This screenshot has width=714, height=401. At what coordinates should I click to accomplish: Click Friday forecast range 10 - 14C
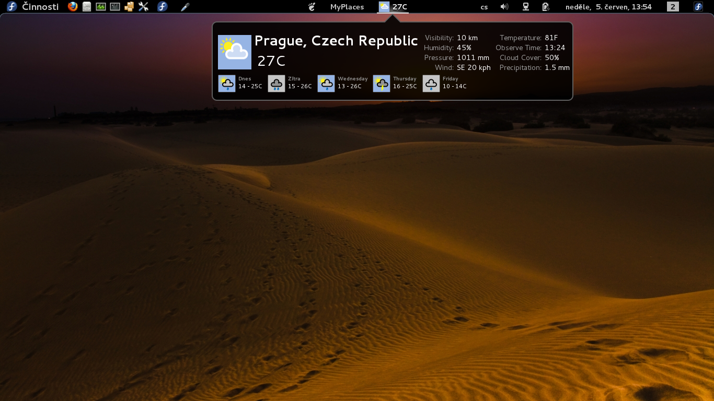tap(455, 87)
